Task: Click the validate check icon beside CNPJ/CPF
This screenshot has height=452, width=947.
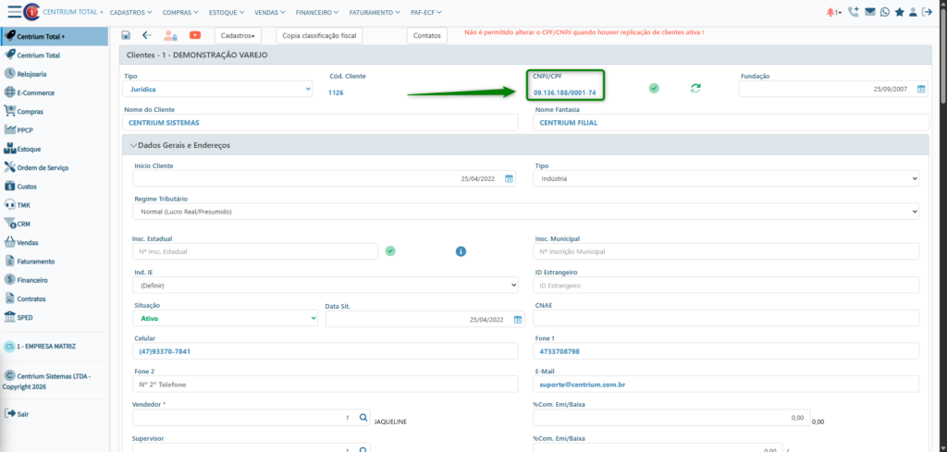Action: click(654, 88)
